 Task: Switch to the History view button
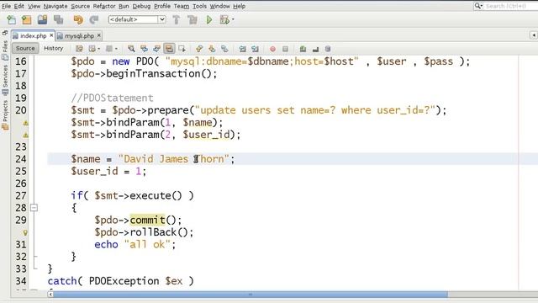54,49
